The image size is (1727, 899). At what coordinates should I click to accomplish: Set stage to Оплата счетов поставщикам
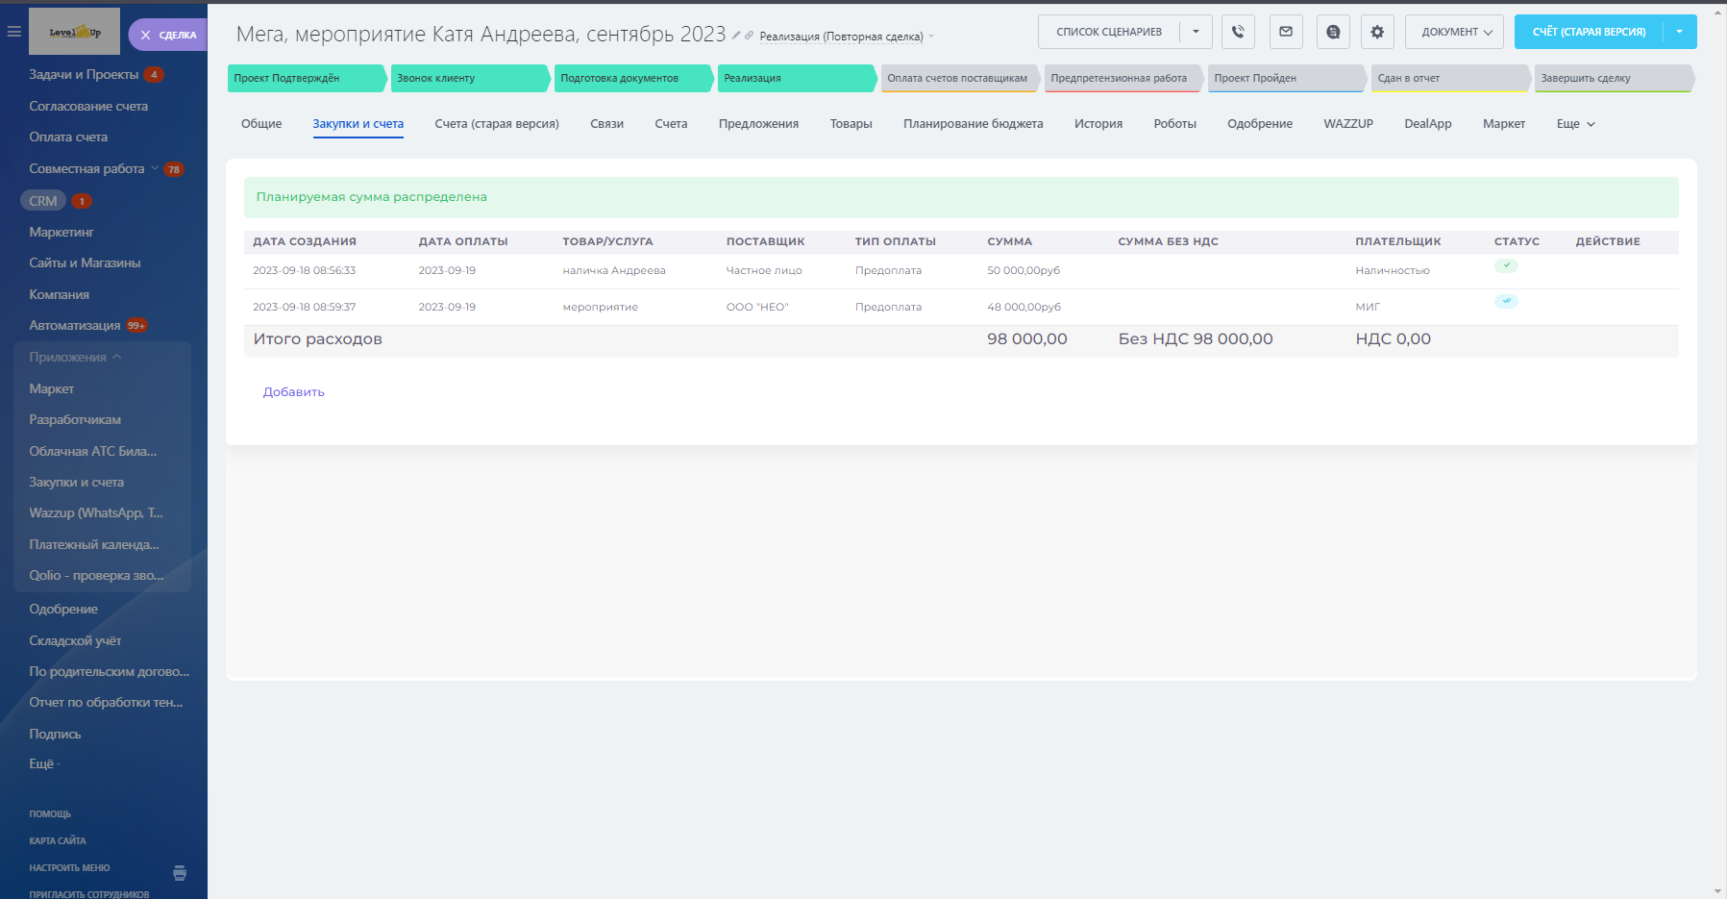click(957, 78)
